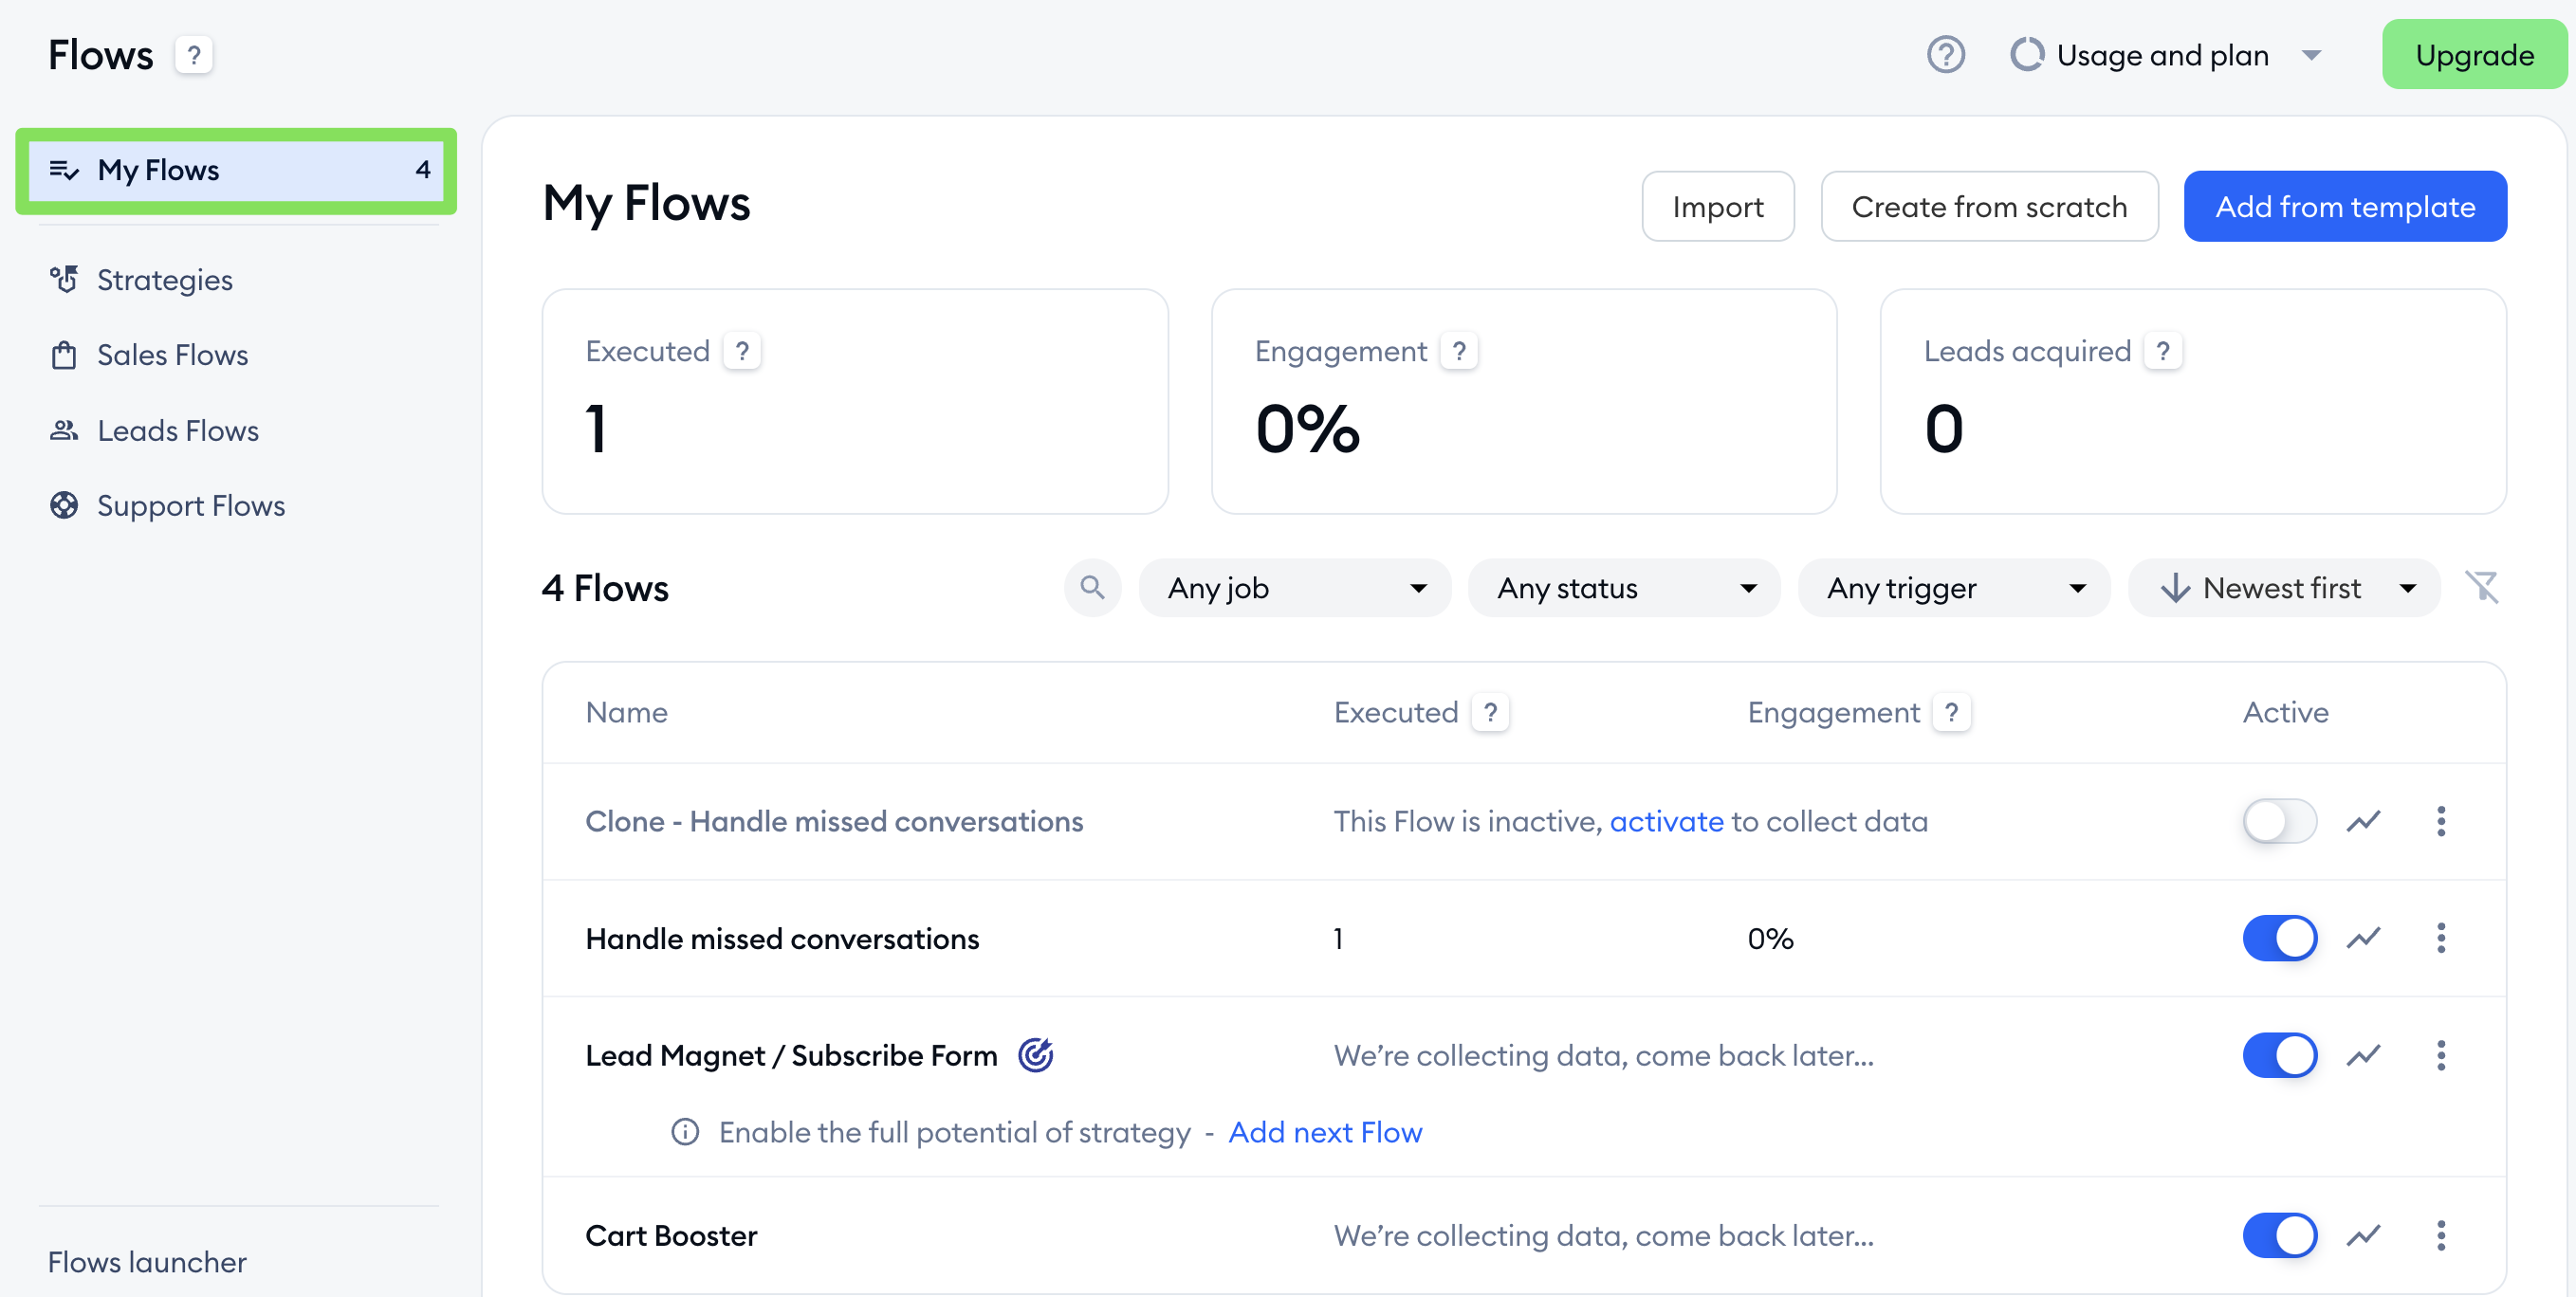
Task: Open the help icon next to Flows title
Action: (x=193, y=55)
